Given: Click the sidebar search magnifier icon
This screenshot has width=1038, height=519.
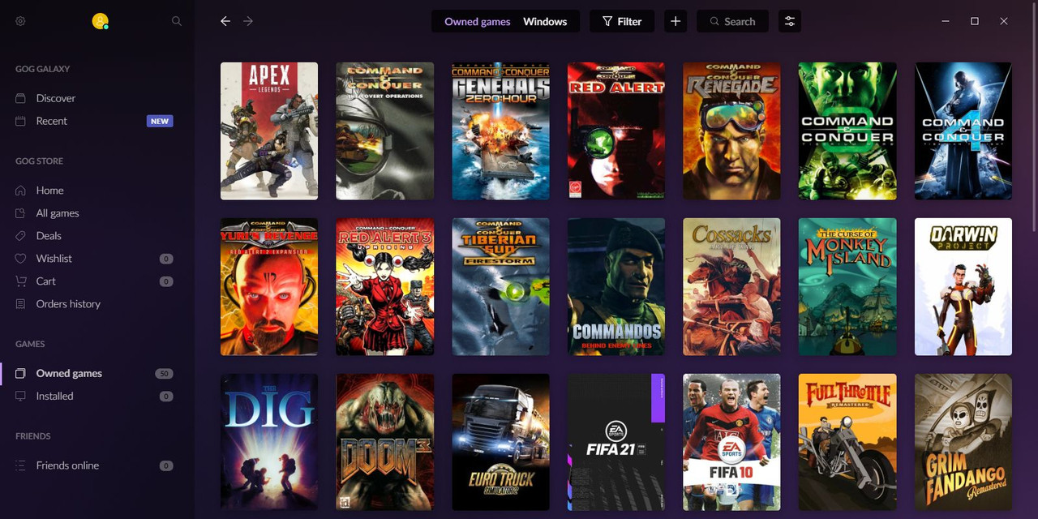Looking at the screenshot, I should pos(177,22).
